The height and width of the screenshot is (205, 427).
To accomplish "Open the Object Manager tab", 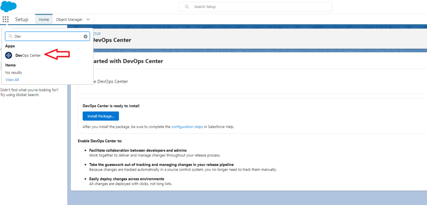I will (x=69, y=20).
